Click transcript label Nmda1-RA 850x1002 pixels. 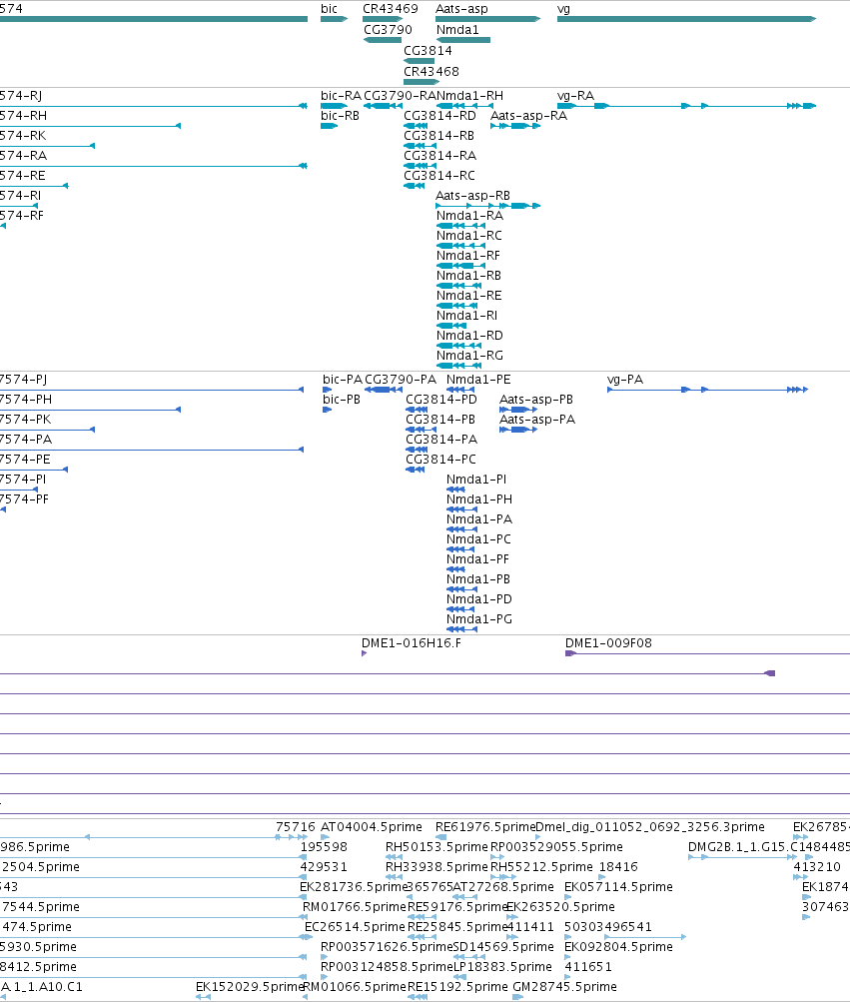tap(469, 216)
